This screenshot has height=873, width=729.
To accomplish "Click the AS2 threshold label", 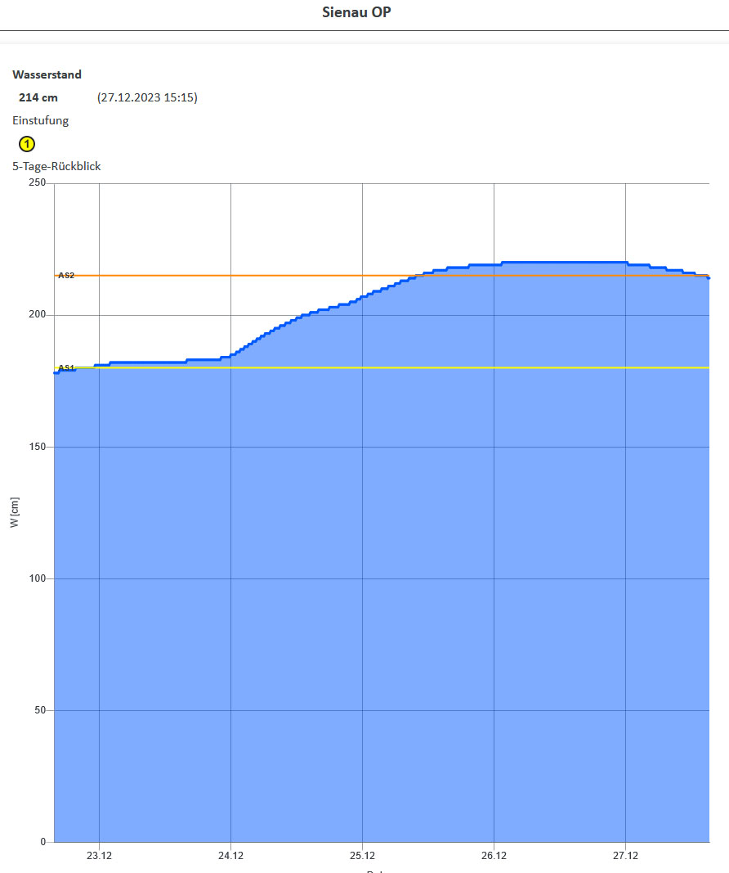I will 66,275.
